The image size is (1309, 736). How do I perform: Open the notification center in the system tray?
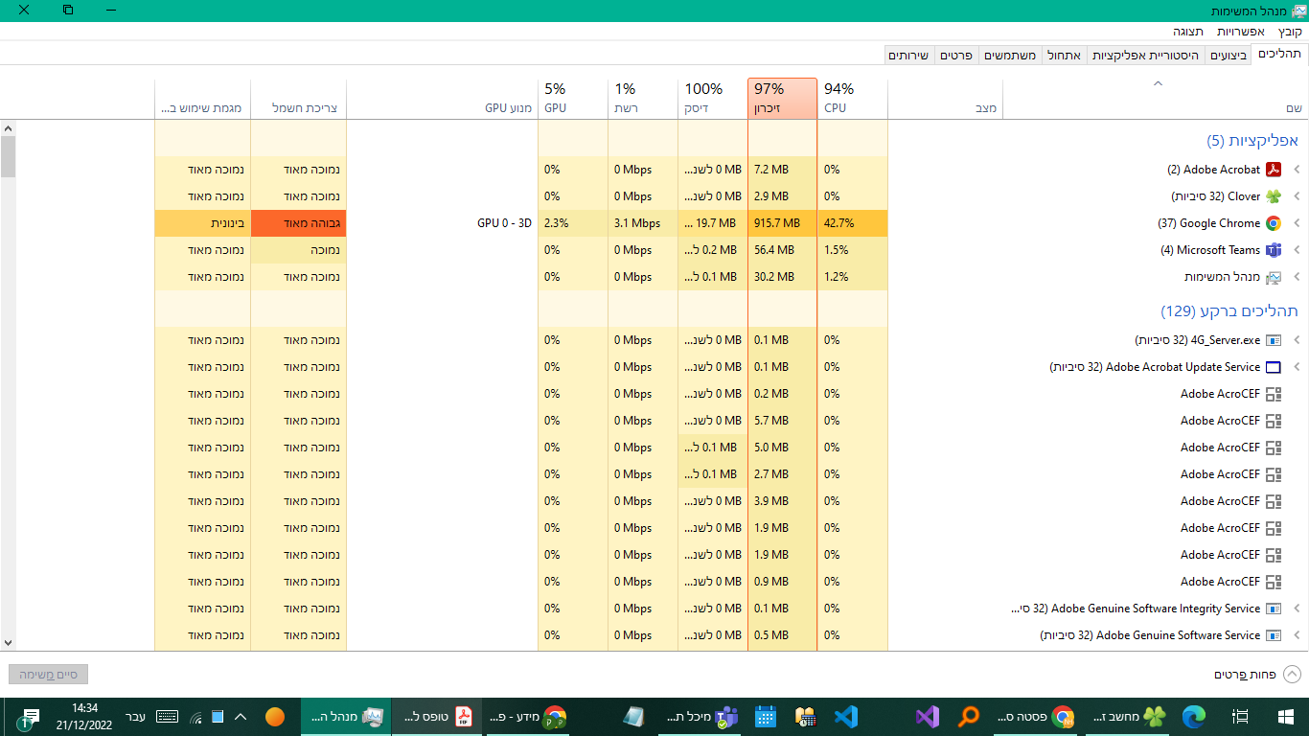(28, 717)
